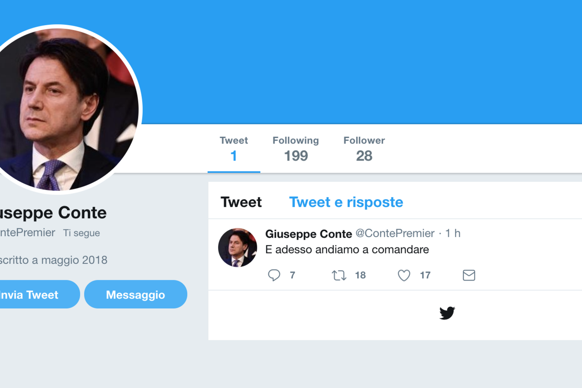Click the profile name heading under photo
The image size is (582, 388).
(54, 213)
